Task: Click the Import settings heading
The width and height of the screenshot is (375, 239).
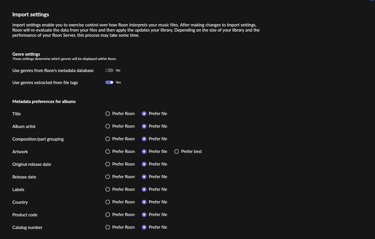Action: [31, 15]
